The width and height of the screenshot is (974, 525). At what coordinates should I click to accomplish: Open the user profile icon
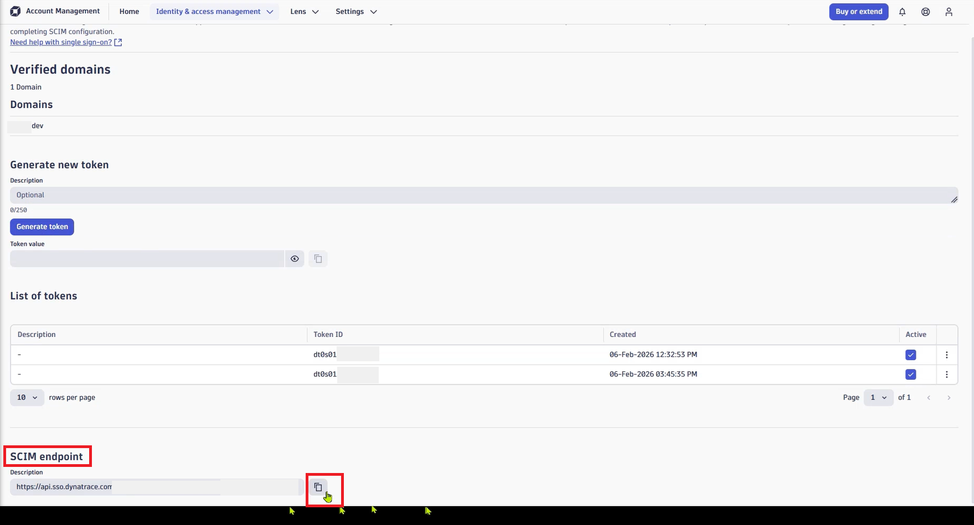[949, 12]
